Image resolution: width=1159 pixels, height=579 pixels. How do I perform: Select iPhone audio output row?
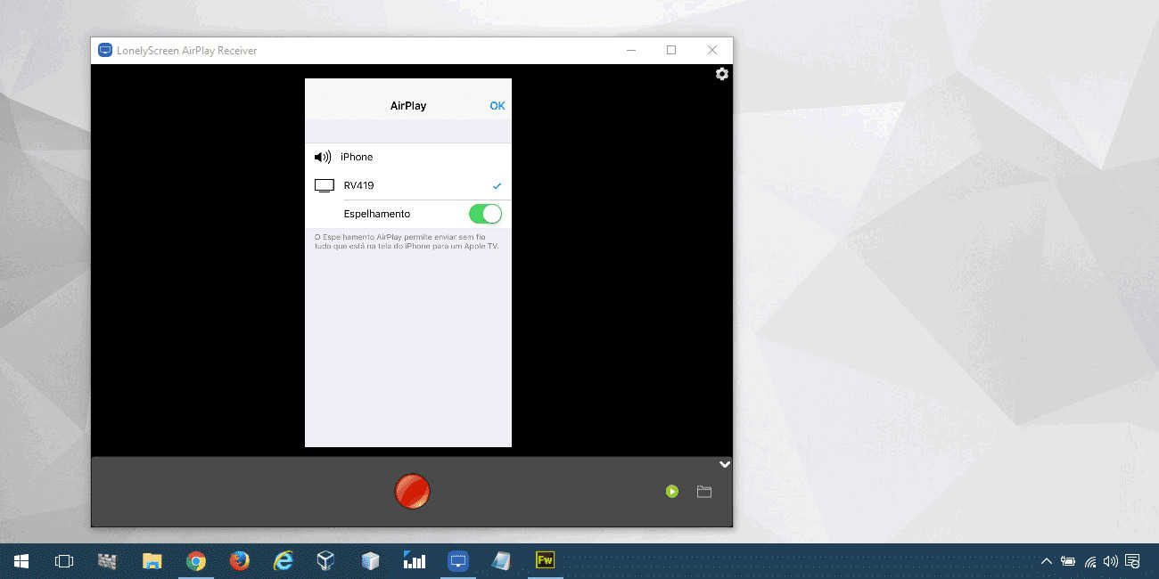[x=408, y=157]
